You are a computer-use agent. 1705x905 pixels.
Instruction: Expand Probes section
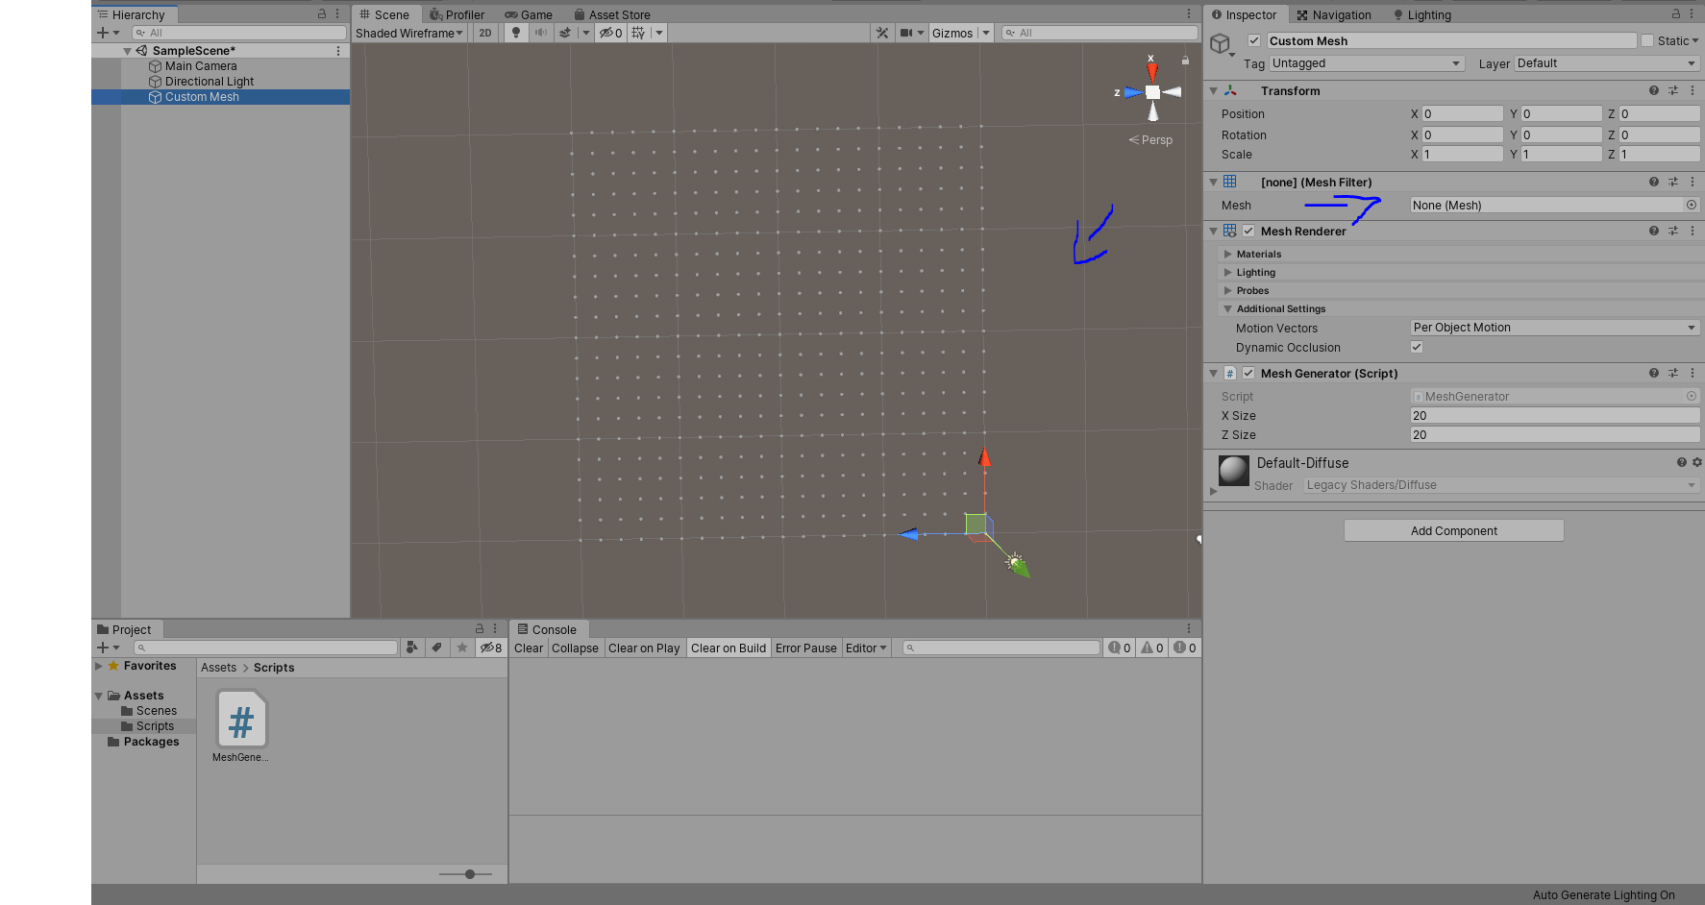pyautogui.click(x=1228, y=290)
